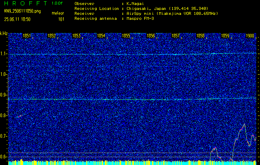Screen dimensions: 260x165
Task: Click the date stamp 25.06.11 18:50
Action: (x=17, y=19)
